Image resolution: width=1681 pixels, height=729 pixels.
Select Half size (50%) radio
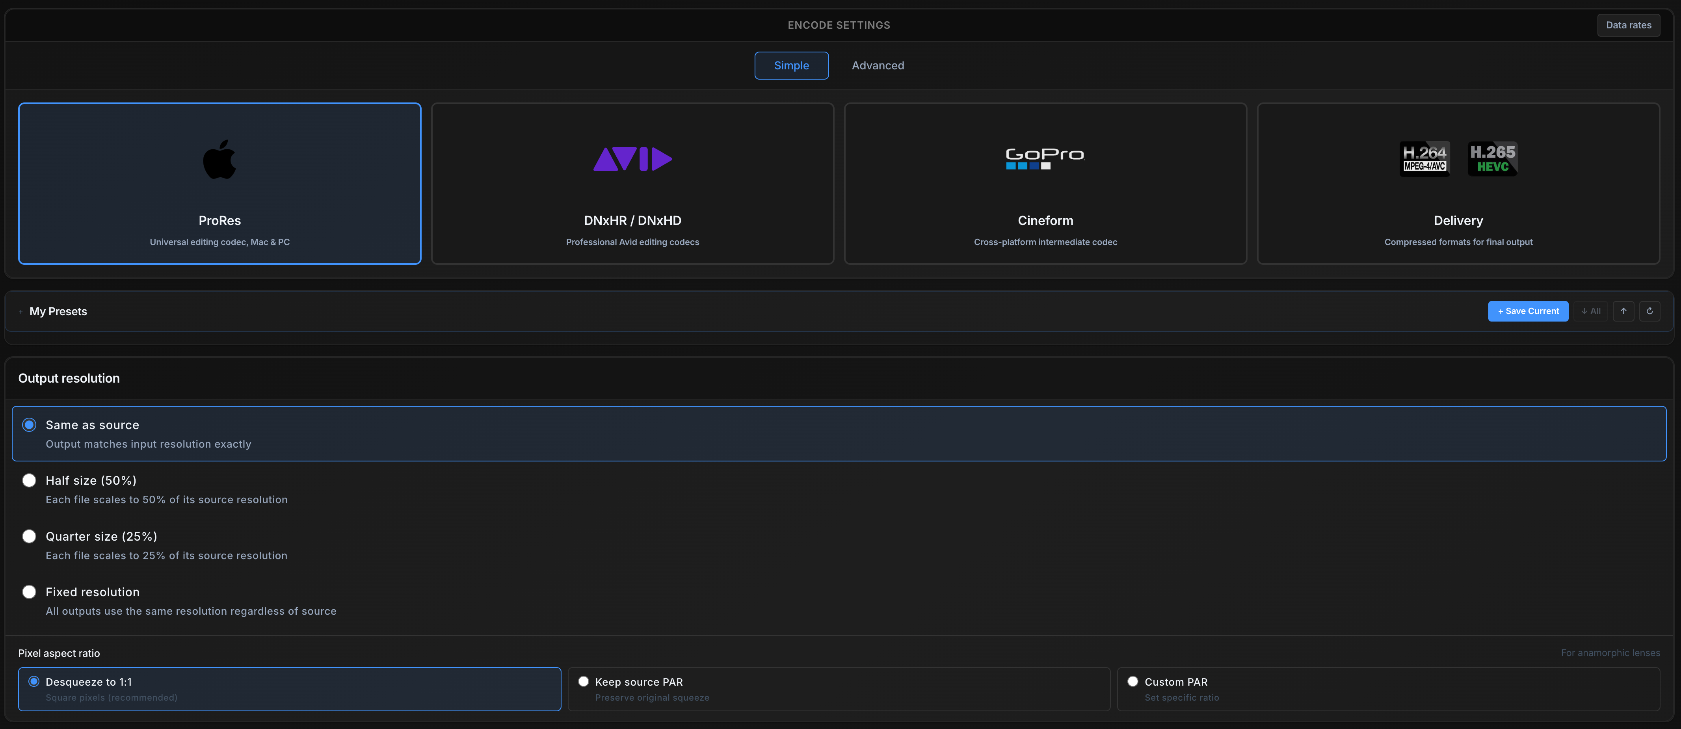[30, 480]
